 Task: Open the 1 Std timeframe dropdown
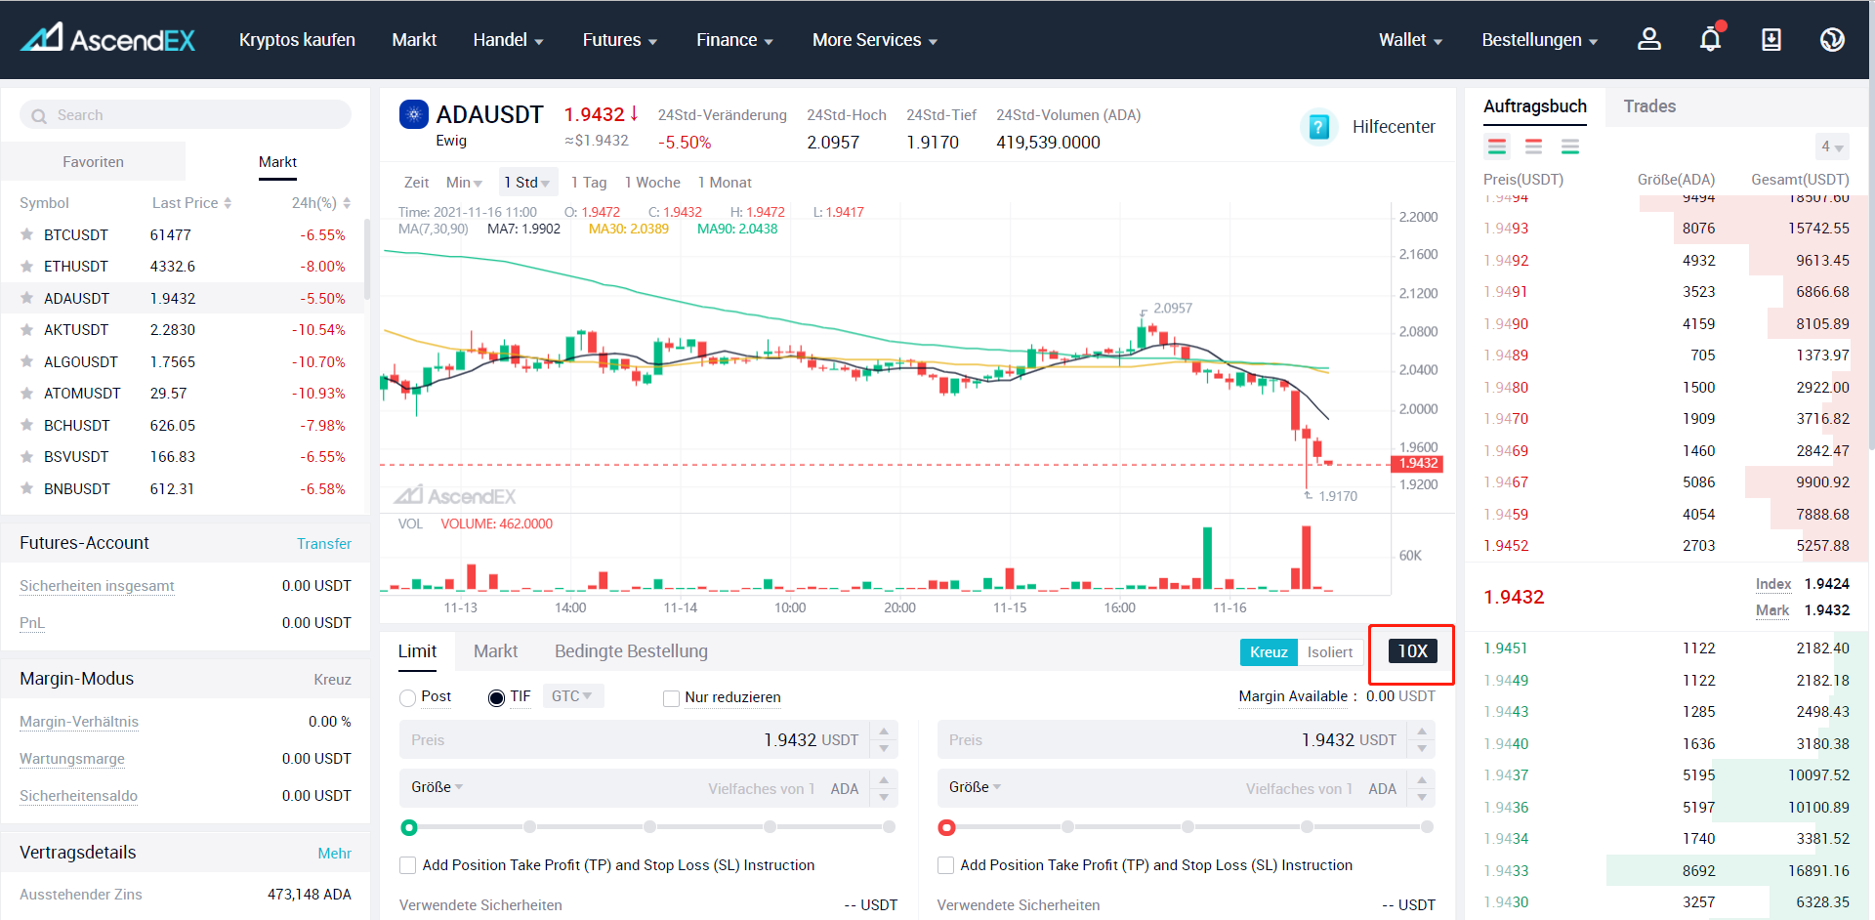pos(526,183)
